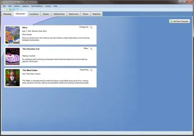Click Alice's portrait thumbnail
The width and height of the screenshot is (194, 136).
[x=13, y=35]
